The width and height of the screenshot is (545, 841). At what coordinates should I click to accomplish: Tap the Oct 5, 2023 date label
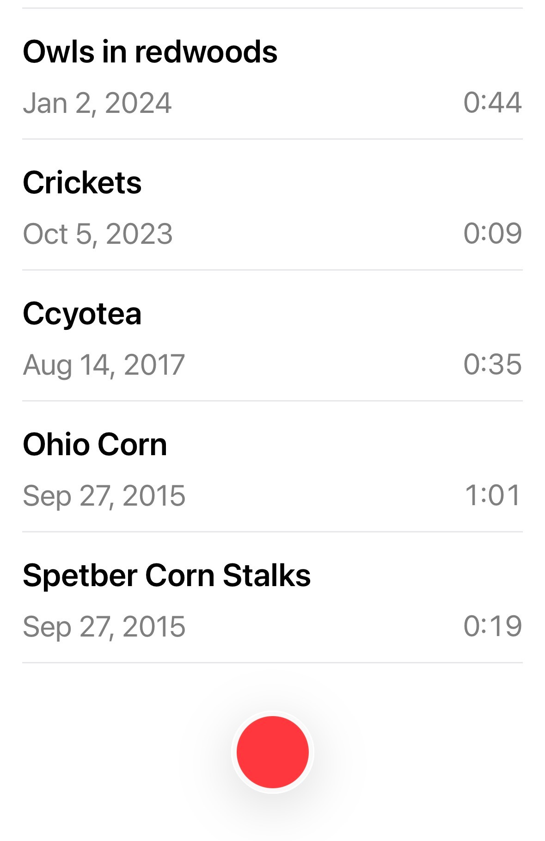(x=98, y=234)
